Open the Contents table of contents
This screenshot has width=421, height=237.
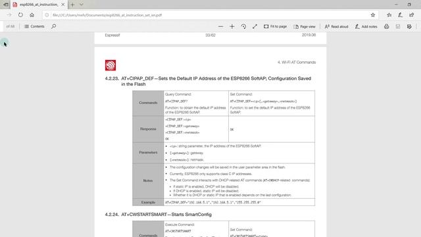pyautogui.click(x=34, y=26)
